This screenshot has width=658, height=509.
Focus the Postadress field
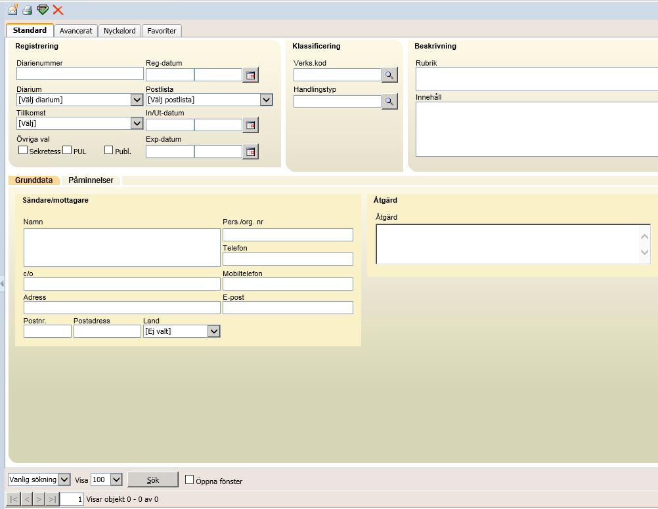108,331
